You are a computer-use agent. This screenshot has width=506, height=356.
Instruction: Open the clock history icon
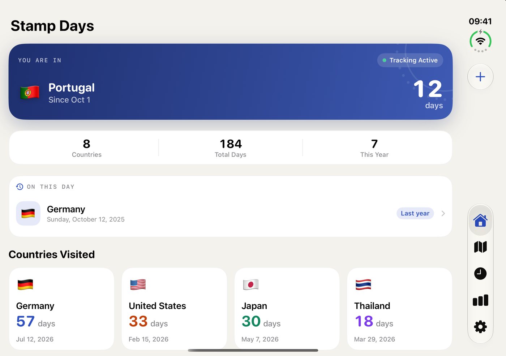click(480, 274)
